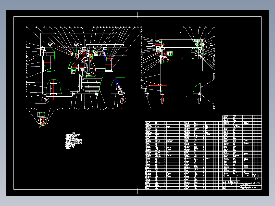Select the center crosshair circle in the side view
The image size is (275, 206).
coord(181,58)
